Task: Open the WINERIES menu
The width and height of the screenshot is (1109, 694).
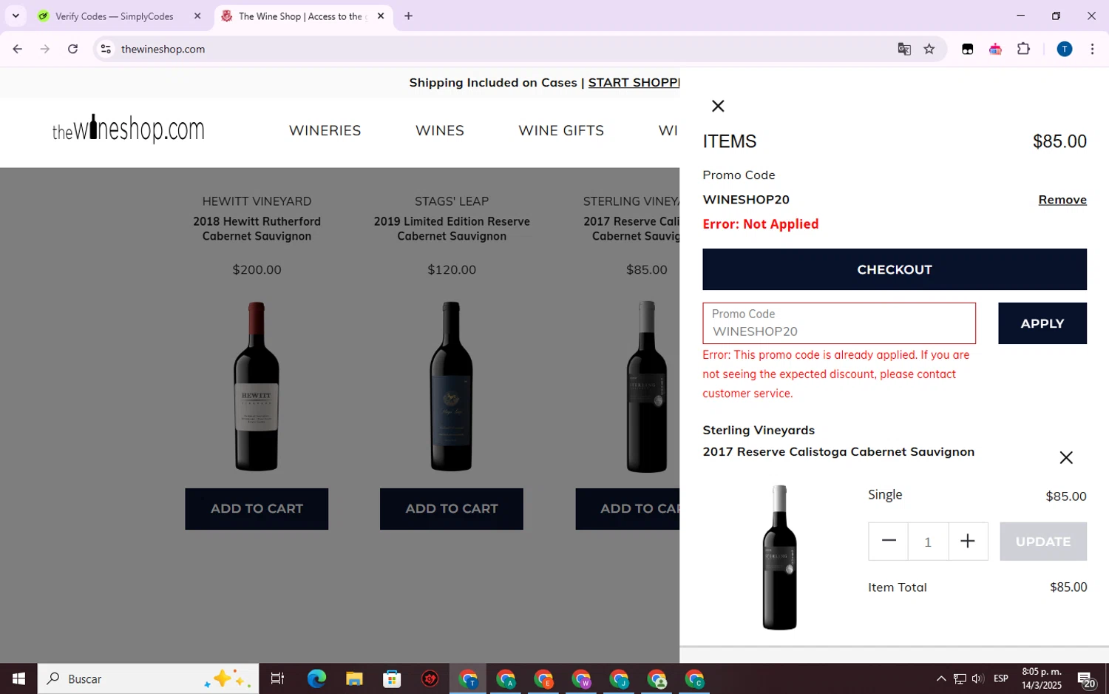Action: click(x=325, y=130)
